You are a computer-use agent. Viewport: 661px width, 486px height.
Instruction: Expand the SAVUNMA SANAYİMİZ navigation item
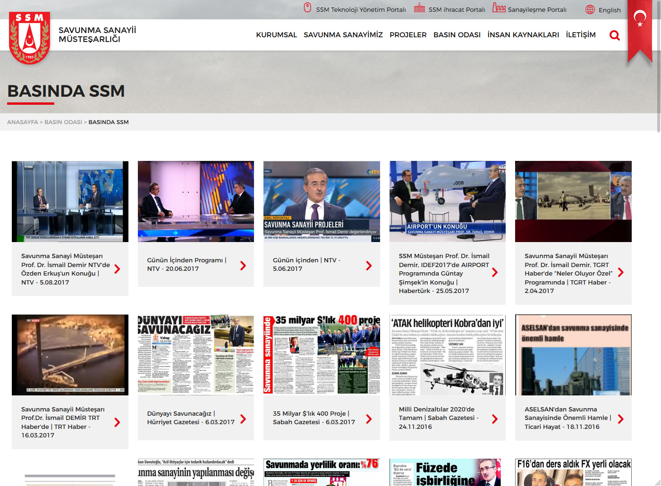point(343,35)
